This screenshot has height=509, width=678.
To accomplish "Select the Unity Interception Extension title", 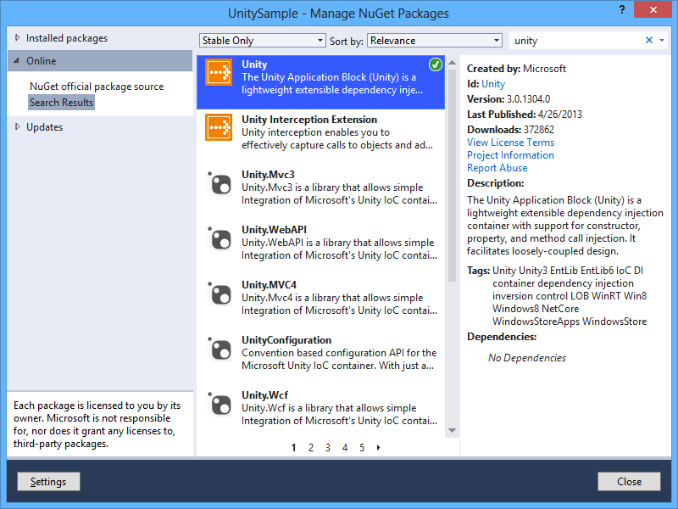I will click(309, 120).
